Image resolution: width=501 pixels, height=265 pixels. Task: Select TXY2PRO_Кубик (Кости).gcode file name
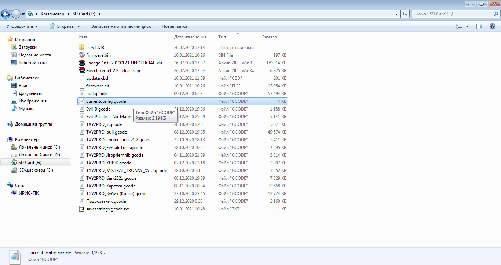[117, 194]
